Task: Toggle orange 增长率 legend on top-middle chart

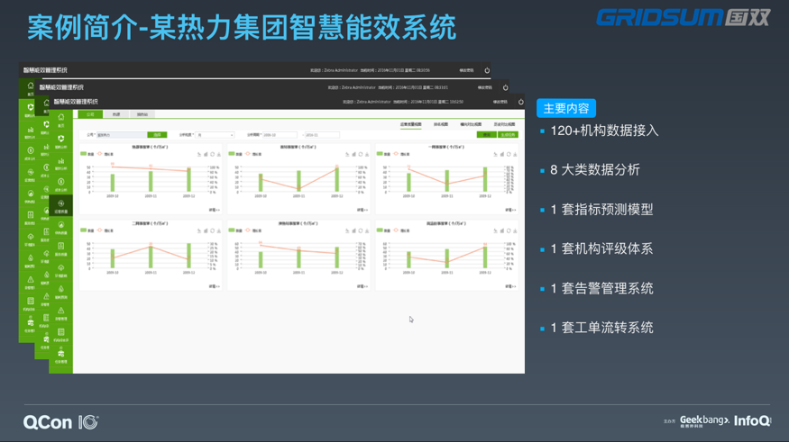Action: click(253, 154)
